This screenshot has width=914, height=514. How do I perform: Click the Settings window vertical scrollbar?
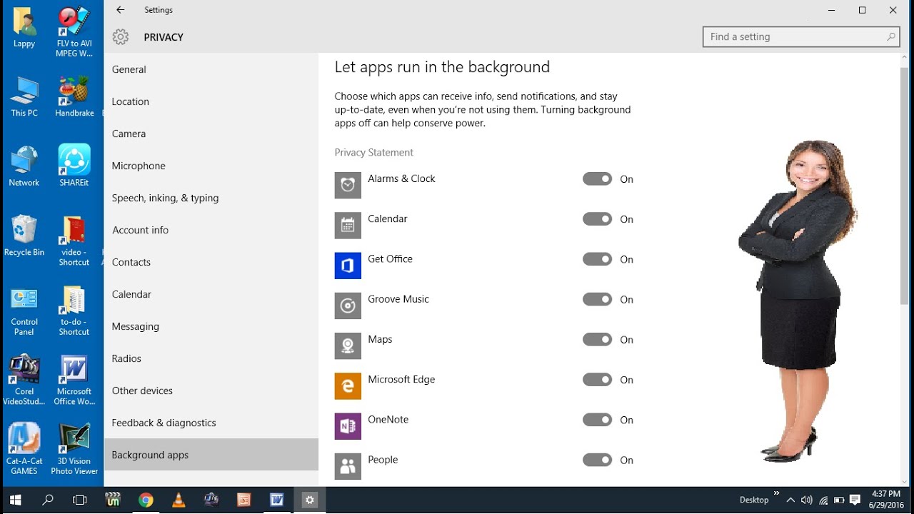(x=905, y=186)
